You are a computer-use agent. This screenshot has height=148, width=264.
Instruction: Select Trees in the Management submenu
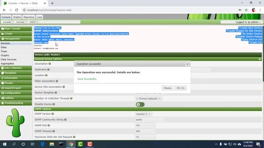click(4, 51)
